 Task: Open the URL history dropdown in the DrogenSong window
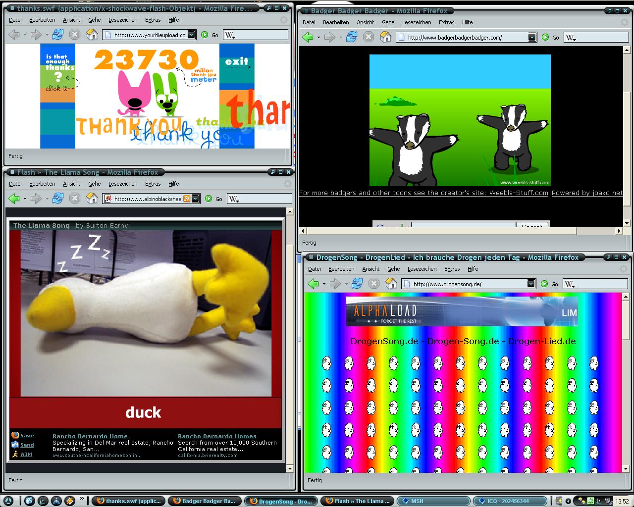(531, 284)
